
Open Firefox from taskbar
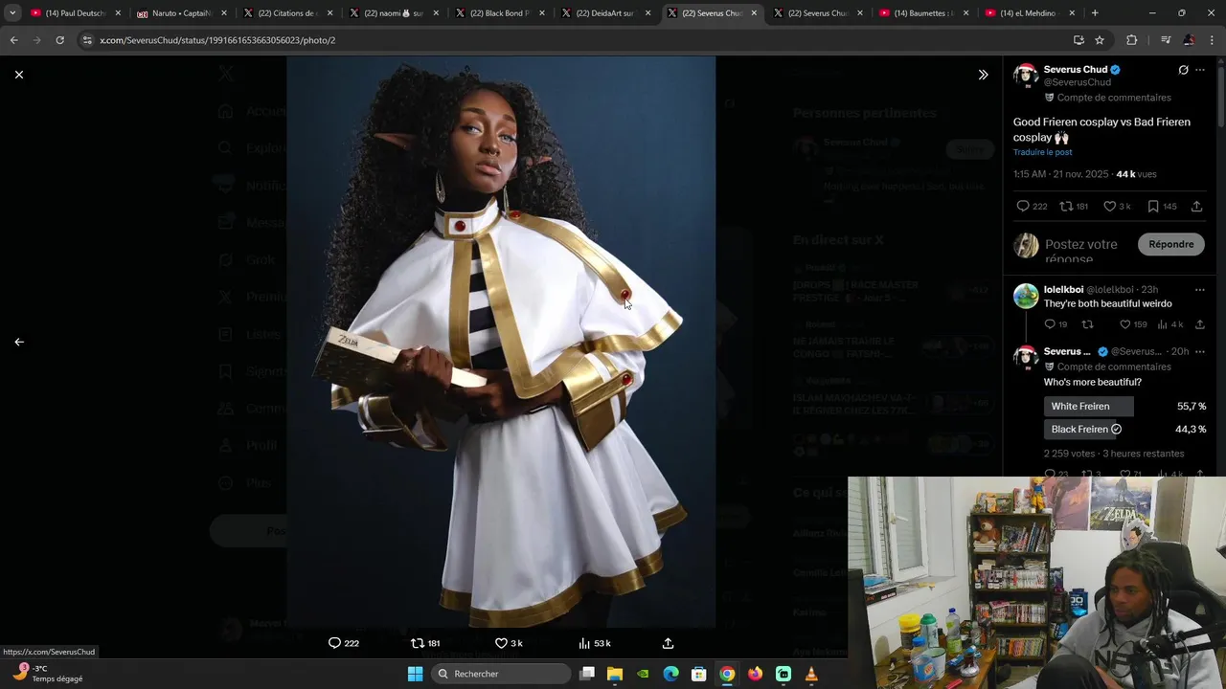point(755,674)
